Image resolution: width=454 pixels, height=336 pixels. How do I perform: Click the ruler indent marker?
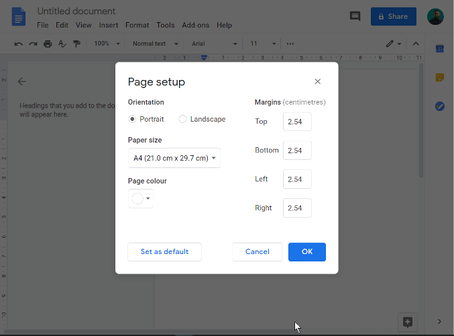coord(204,57)
